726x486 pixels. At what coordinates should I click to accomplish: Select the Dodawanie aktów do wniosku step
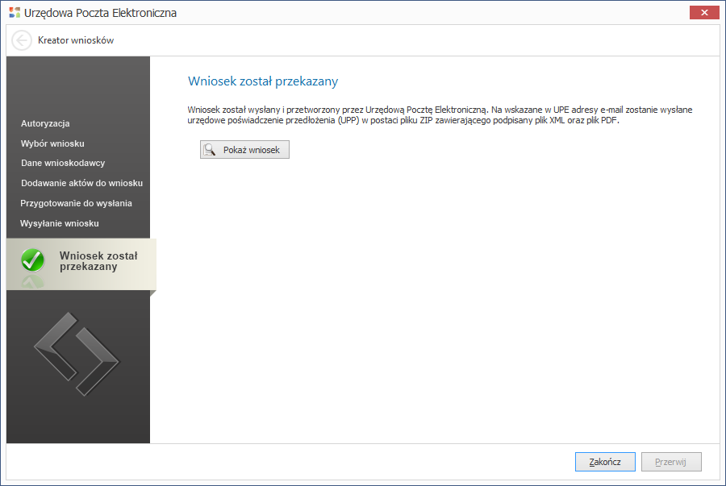82,183
